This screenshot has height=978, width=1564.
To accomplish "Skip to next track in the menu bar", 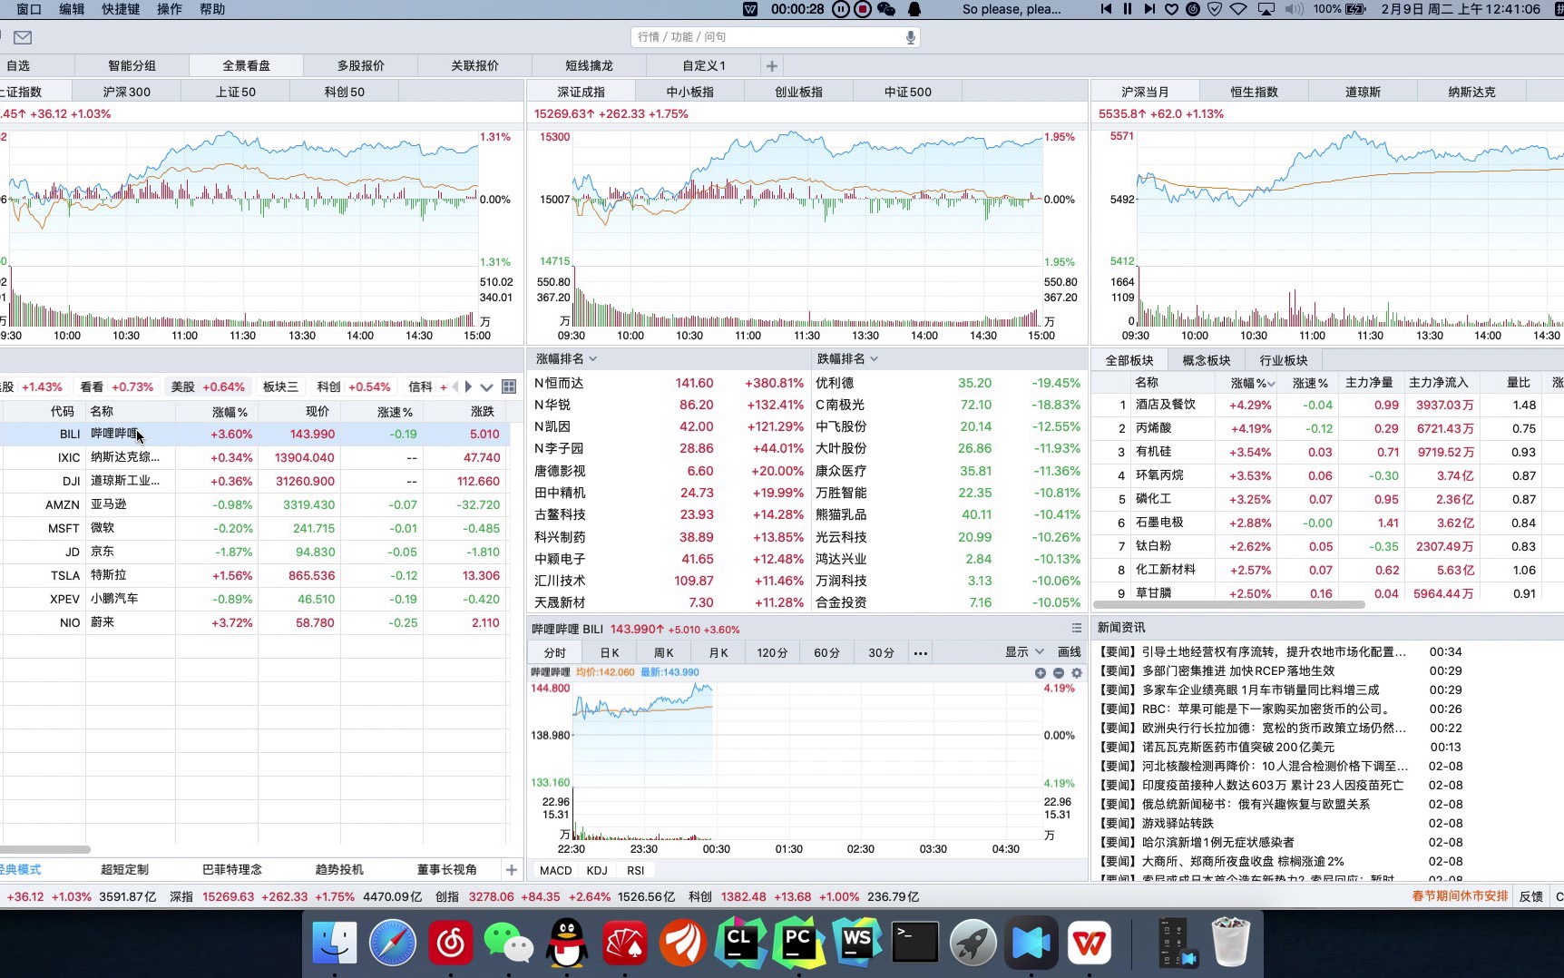I will [1149, 9].
